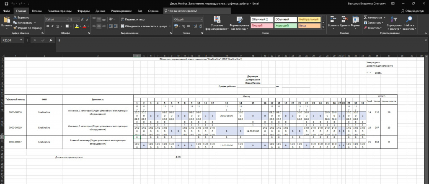The width and height of the screenshot is (429, 184).
Task: Align text right in cell
Action: 104,26
